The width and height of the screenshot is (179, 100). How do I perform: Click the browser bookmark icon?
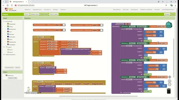166,5
